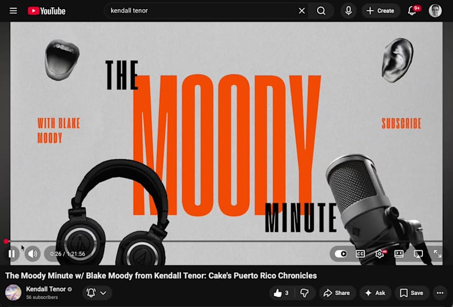Save video to a playlist
The image size is (453, 307).
click(412, 293)
